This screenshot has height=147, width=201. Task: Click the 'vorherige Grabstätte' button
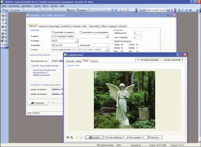147,60
